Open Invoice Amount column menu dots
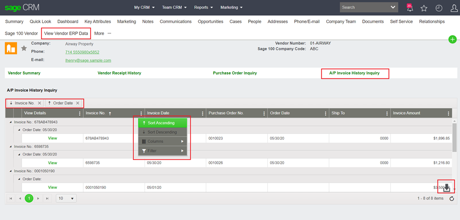Viewport: 460px width, 220px height. click(x=448, y=113)
